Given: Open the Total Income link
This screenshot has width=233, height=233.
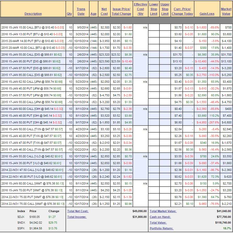Looking at the screenshot, I should [77, 217].
